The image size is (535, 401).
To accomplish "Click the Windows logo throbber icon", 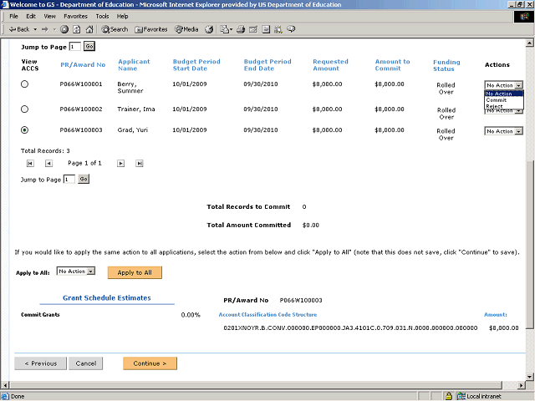I will [x=524, y=17].
